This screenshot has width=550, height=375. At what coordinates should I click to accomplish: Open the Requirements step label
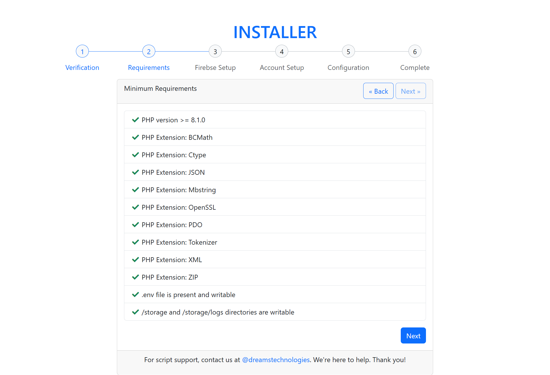pos(149,68)
